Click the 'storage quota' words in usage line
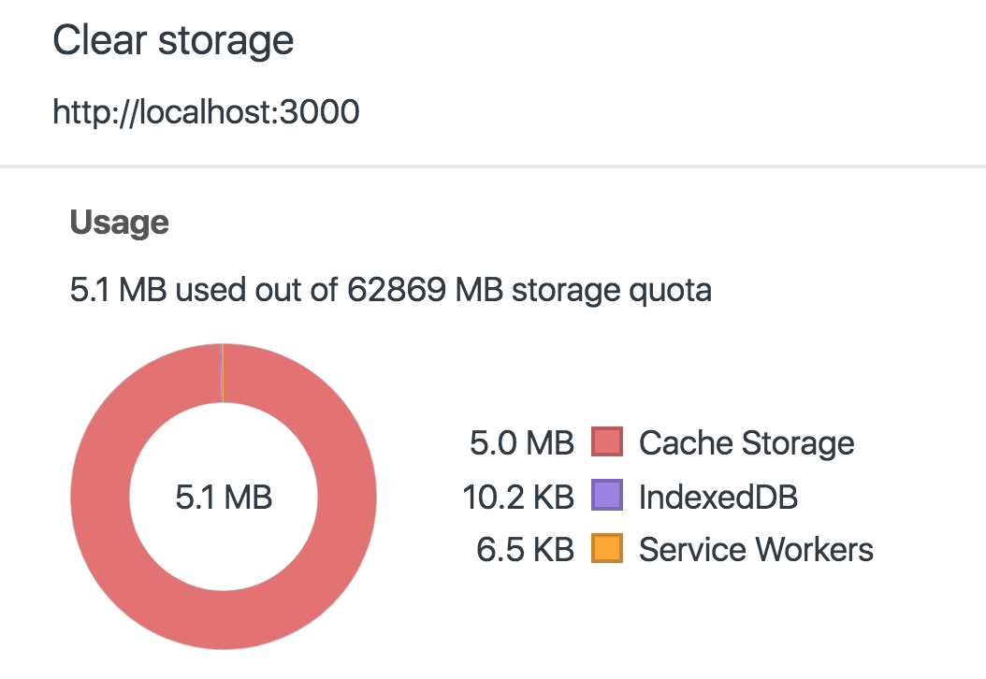The image size is (986, 679). [612, 291]
